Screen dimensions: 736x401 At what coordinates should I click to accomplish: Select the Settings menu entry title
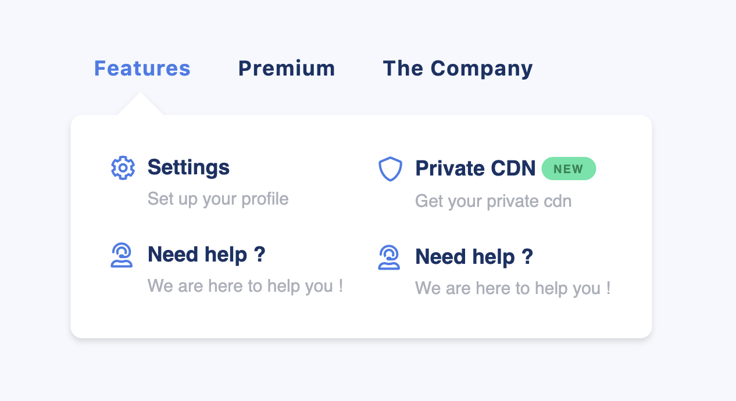coord(188,167)
